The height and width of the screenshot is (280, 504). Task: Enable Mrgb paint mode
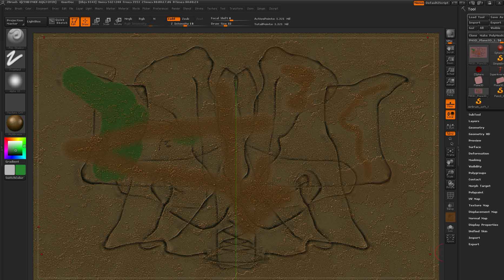coord(128,19)
